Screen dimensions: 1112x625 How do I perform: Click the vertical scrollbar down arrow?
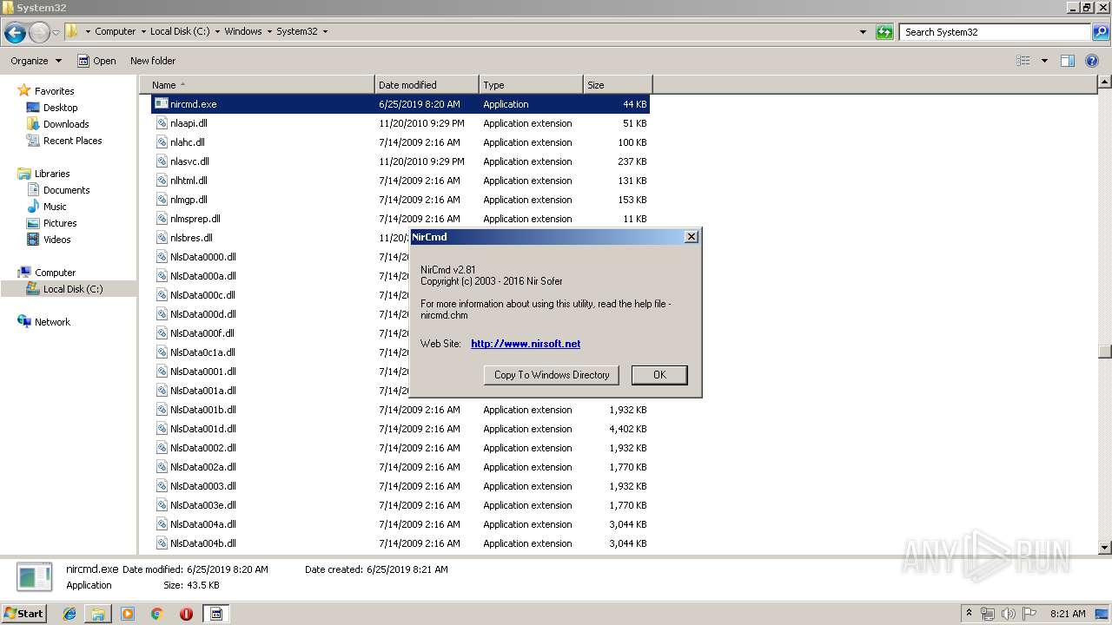point(1105,548)
